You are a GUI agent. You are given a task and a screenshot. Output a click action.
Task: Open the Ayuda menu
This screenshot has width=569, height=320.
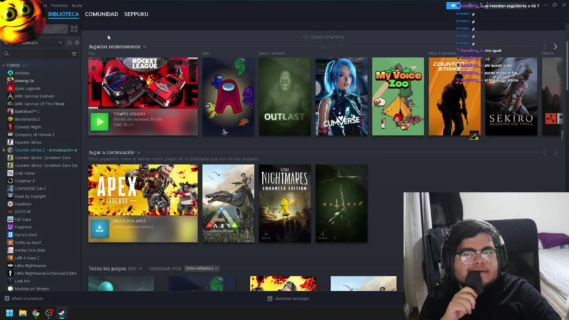[77, 6]
